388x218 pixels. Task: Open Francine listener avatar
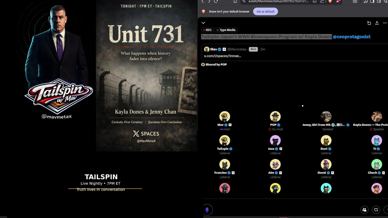tap(225, 164)
